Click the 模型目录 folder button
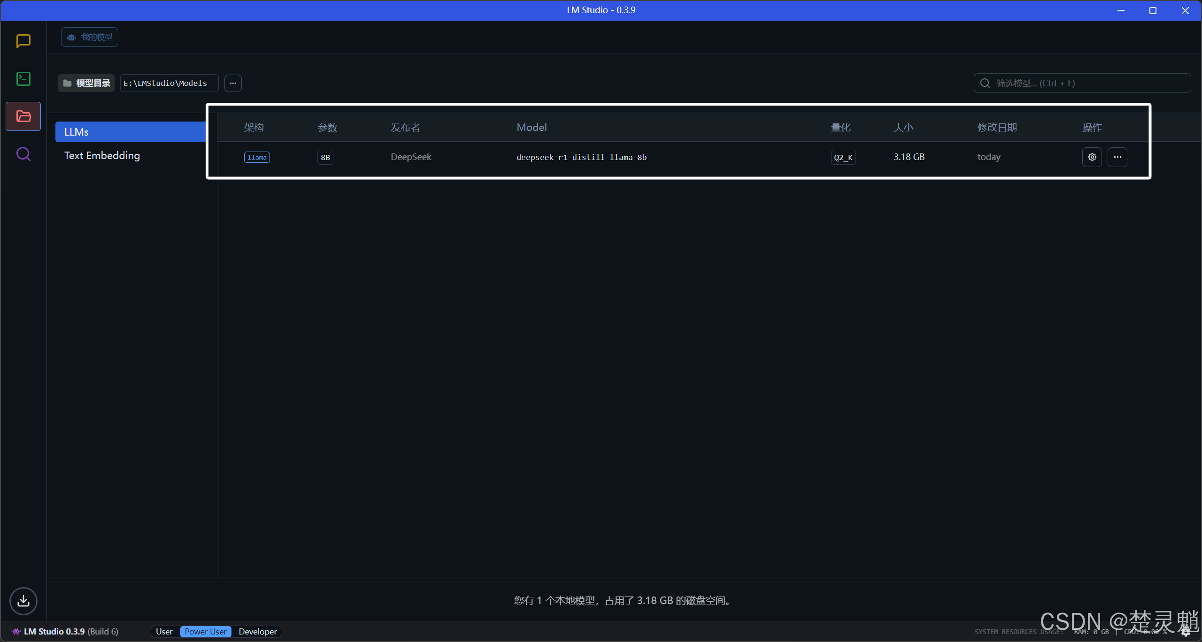1202x642 pixels. 87,83
